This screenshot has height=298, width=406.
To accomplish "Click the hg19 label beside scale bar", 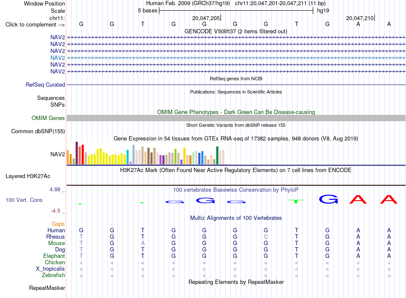I will tap(323, 11).
